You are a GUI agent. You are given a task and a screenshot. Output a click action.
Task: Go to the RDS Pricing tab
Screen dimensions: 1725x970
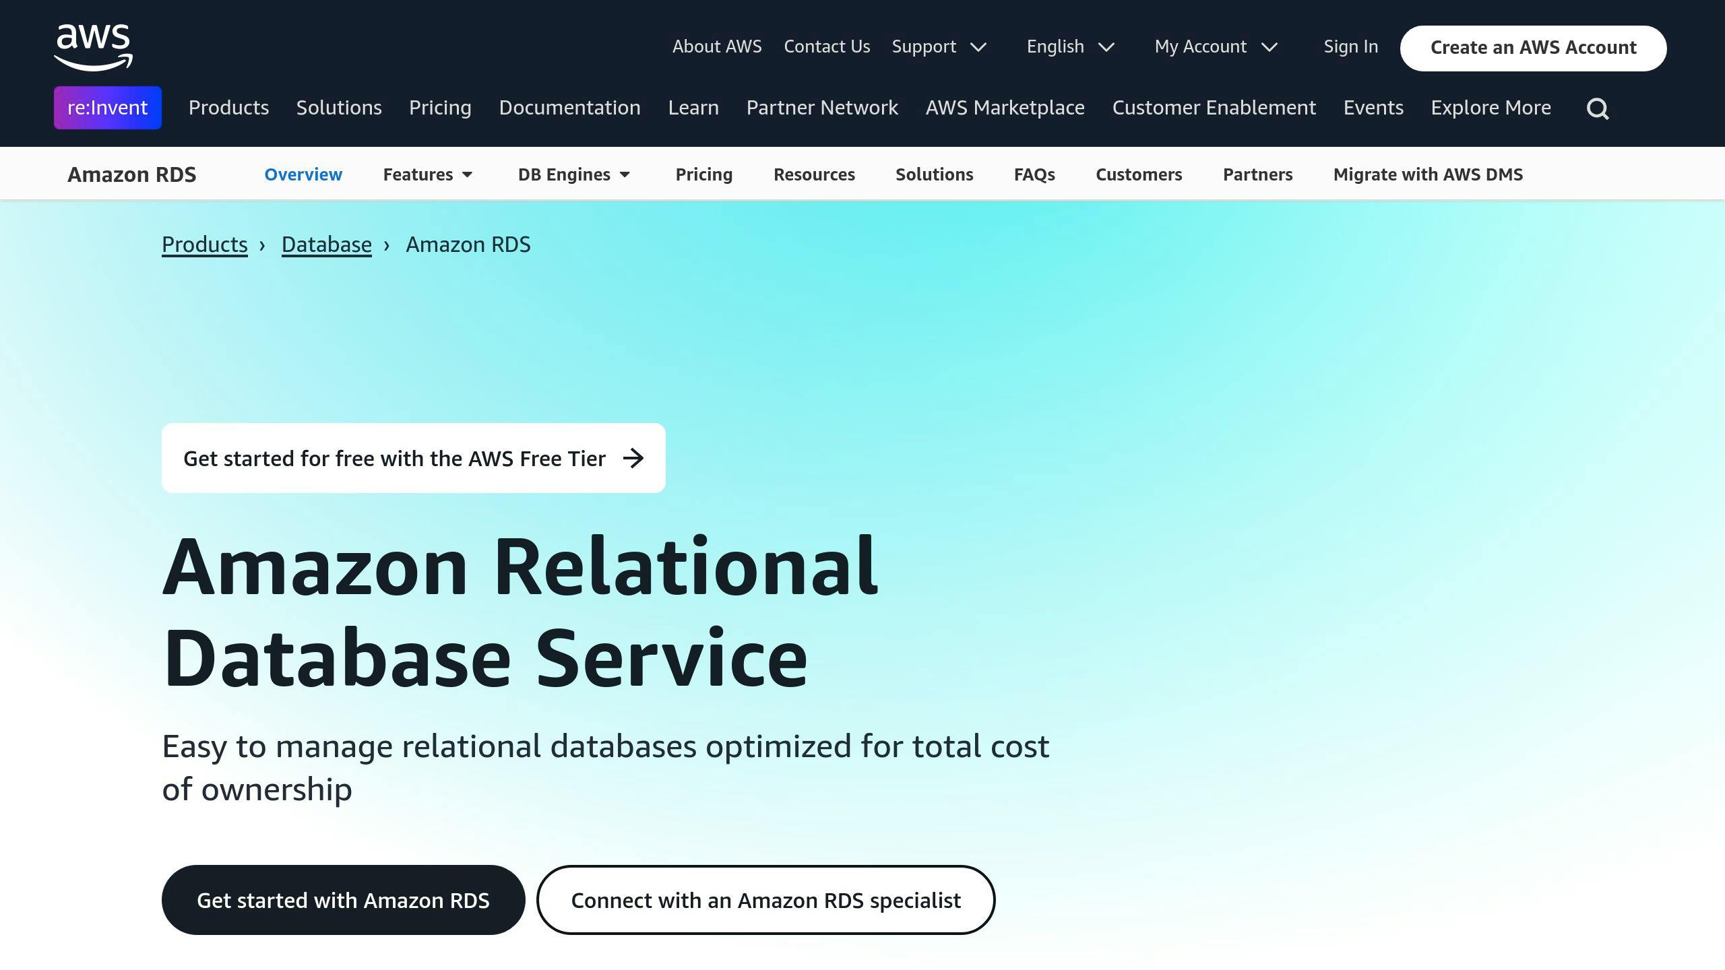pyautogui.click(x=703, y=174)
